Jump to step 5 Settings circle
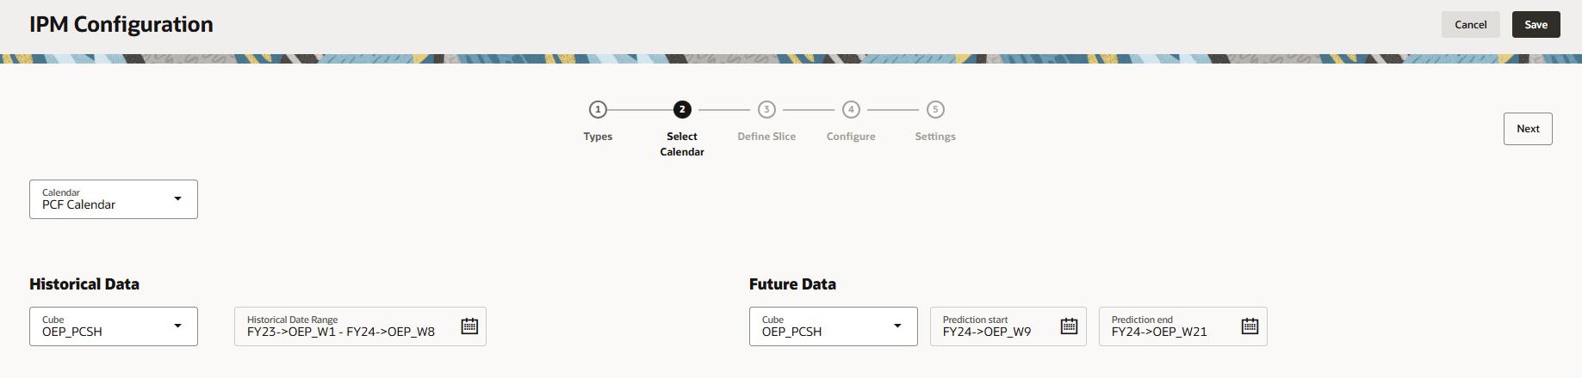The width and height of the screenshot is (1582, 378). (935, 110)
